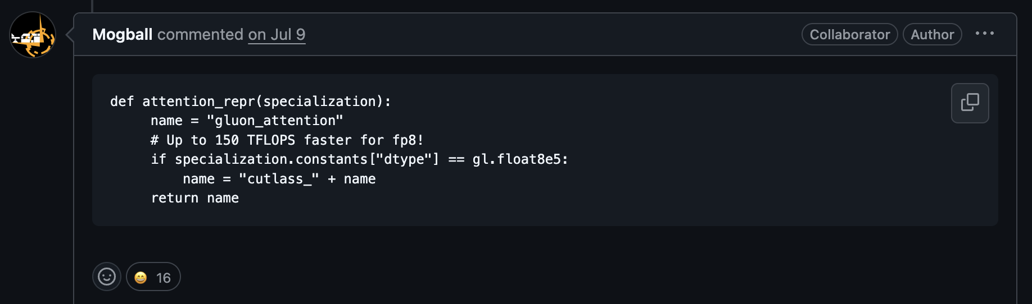Click the Collaborator badge
1032x304 pixels.
(x=849, y=35)
